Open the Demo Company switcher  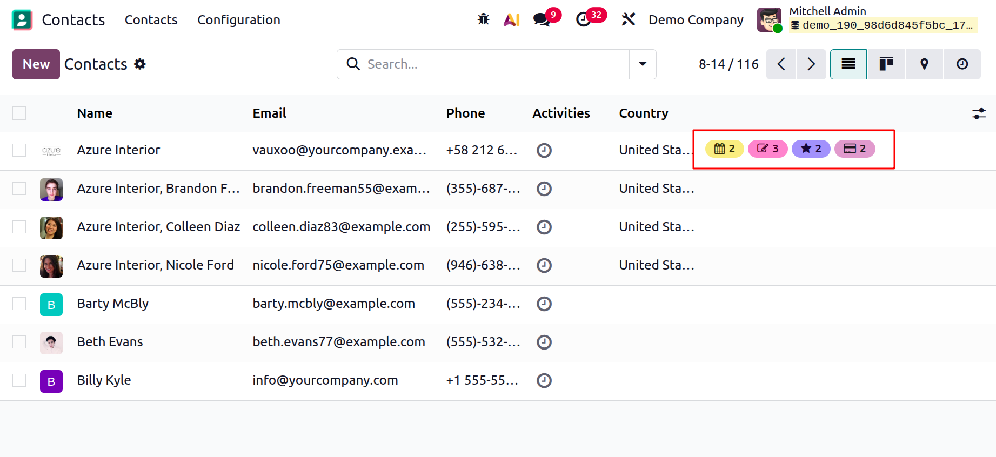696,20
